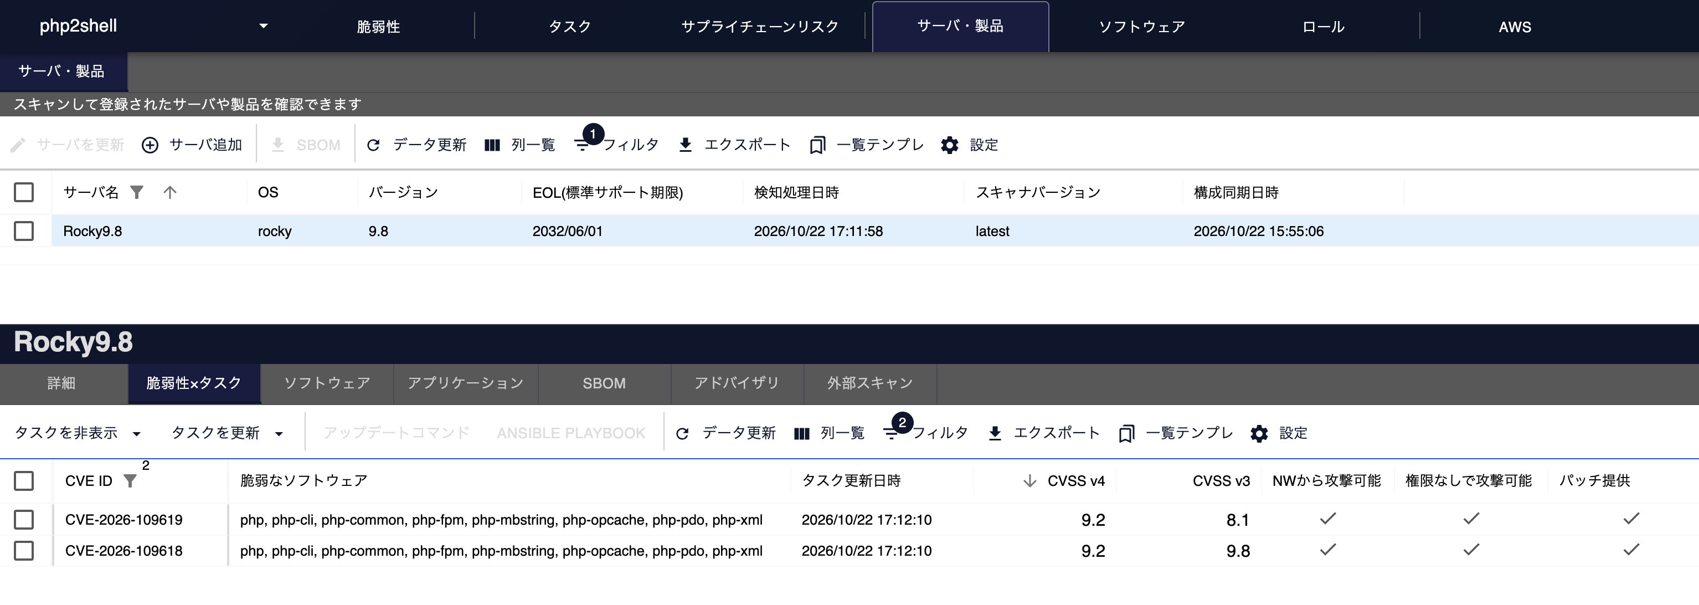Switch to the detail pane ソフトウェア tab
Viewport: 1699px width, 605px height.
[327, 383]
